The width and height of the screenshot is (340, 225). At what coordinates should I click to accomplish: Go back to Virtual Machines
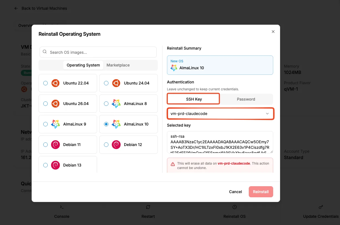pos(41,8)
